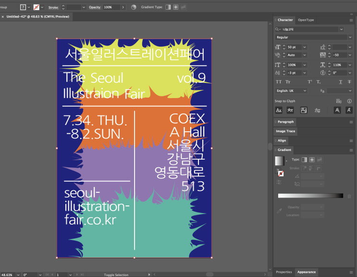Click the Snap to Glyph enable icon
357x277 pixels.
pyautogui.click(x=339, y=101)
